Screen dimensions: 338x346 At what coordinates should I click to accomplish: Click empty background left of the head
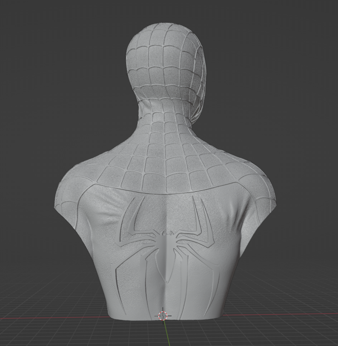click(64, 64)
